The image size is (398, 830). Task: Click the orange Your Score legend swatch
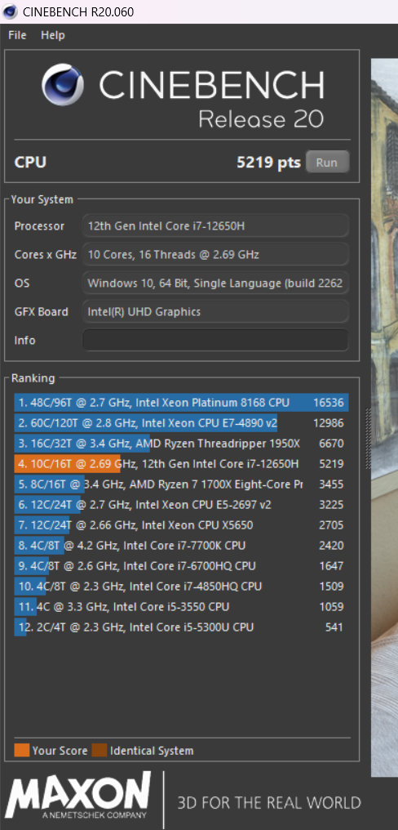pos(22,750)
